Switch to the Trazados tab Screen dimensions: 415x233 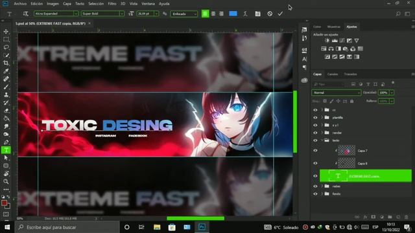[x=350, y=74]
